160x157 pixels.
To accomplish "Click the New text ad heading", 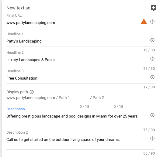I will point(18,8).
